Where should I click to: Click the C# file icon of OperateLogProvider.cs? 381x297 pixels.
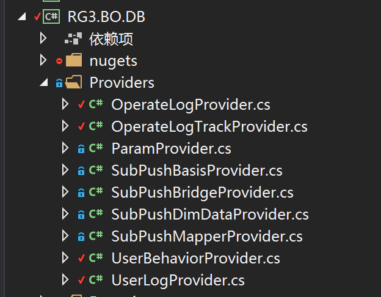pyautogui.click(x=96, y=104)
